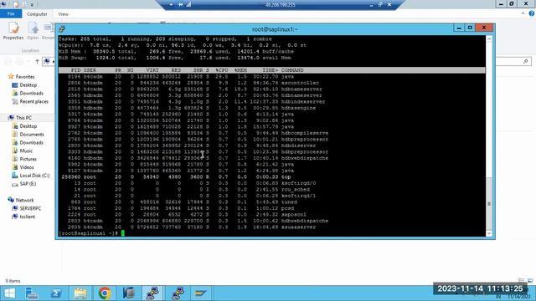Click the hdbindexserver process row

[196, 102]
